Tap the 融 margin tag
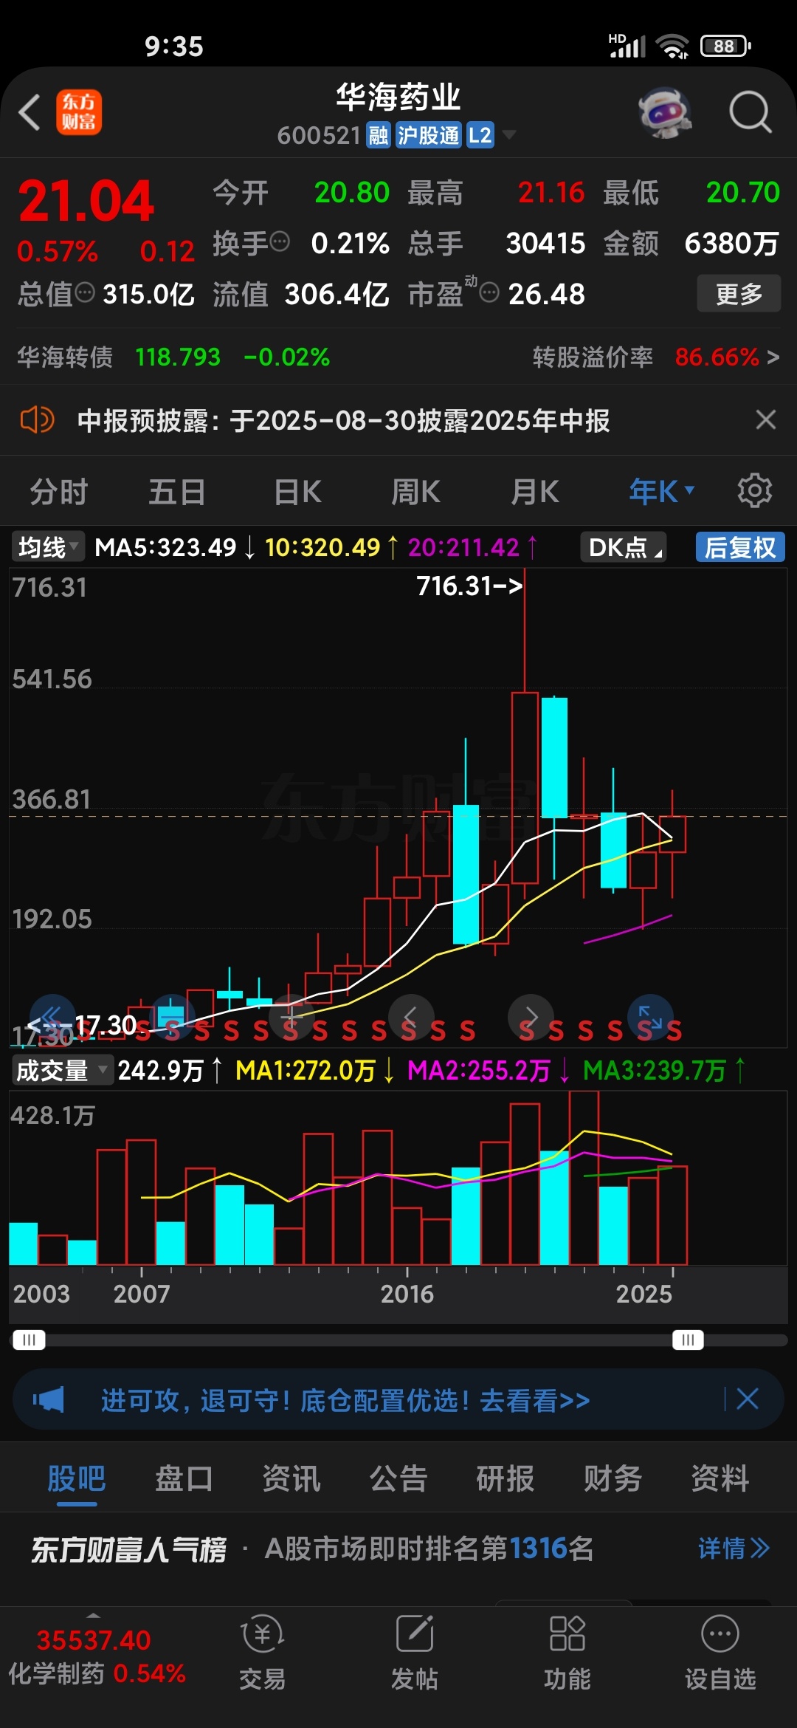Viewport: 797px width, 1728px height. pos(379,135)
